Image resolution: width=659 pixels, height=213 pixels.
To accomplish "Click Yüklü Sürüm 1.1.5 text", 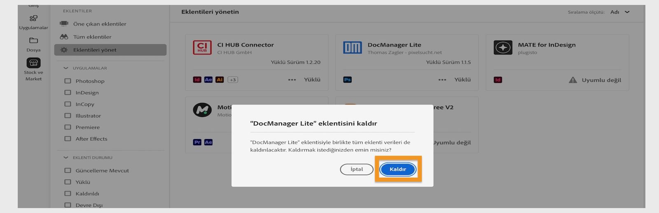I will coord(448,62).
